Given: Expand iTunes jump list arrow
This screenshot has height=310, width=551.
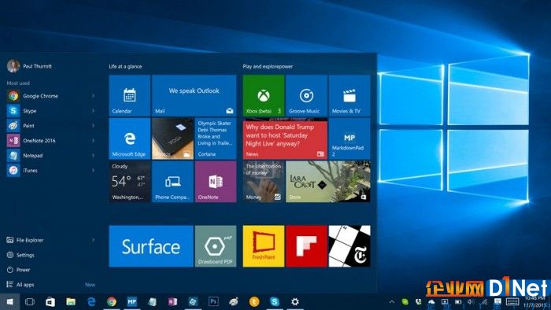Looking at the screenshot, I should pyautogui.click(x=93, y=170).
